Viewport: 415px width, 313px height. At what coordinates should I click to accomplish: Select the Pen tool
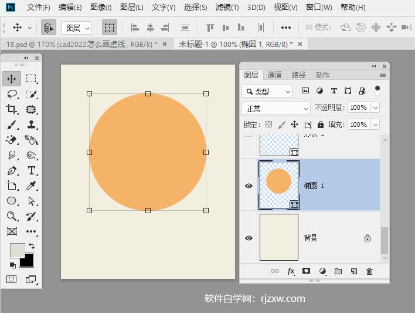(x=12, y=171)
